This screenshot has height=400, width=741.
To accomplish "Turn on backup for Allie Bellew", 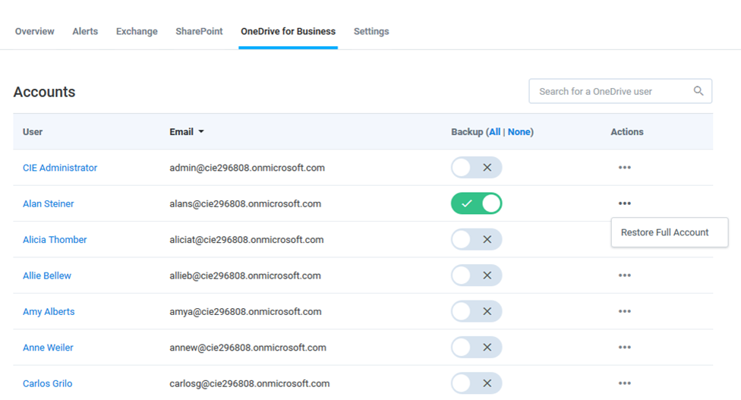I will point(476,276).
